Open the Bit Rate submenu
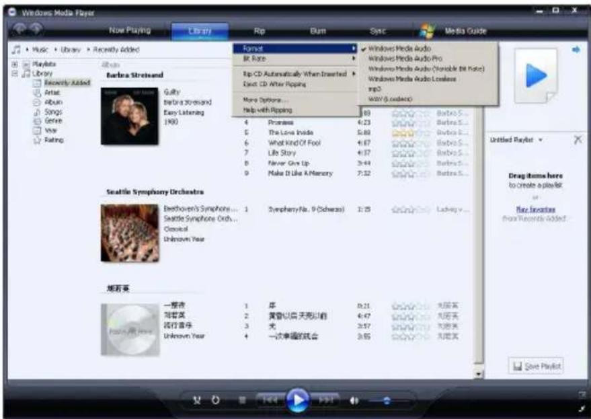The width and height of the screenshot is (591, 419). coord(296,59)
